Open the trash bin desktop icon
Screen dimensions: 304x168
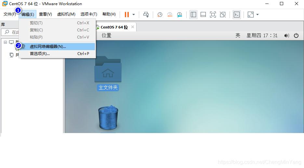108,118
